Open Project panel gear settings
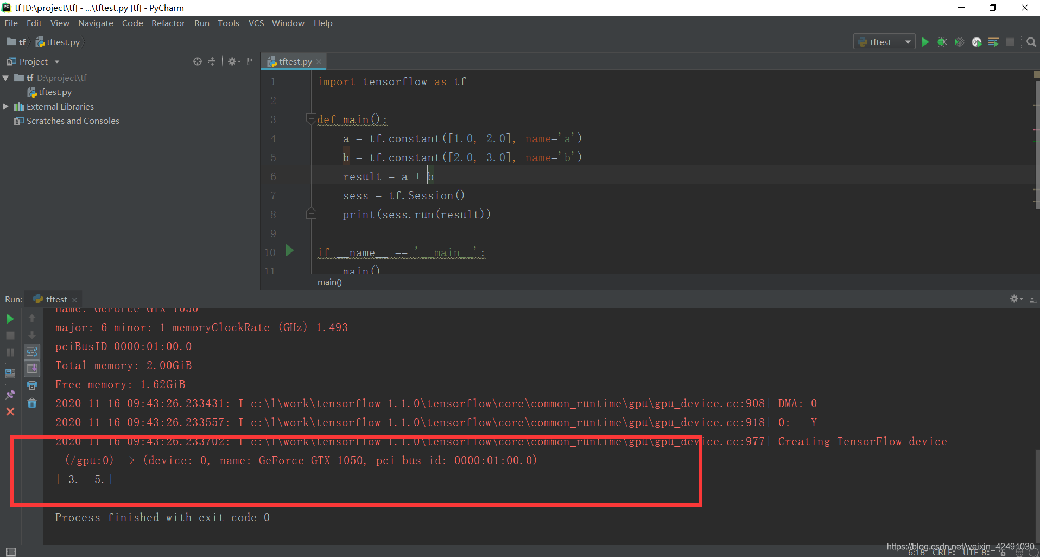This screenshot has width=1040, height=557. [234, 61]
